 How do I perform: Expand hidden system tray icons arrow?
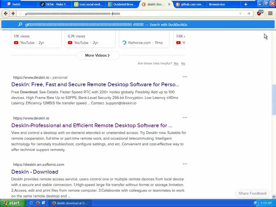256,203
